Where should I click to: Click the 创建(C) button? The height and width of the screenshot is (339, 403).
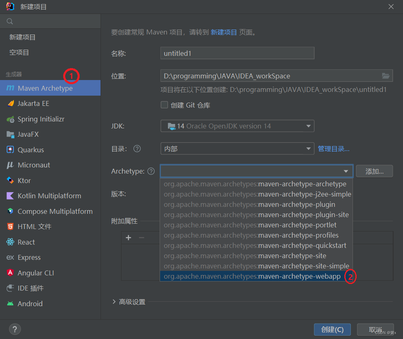[x=332, y=329]
